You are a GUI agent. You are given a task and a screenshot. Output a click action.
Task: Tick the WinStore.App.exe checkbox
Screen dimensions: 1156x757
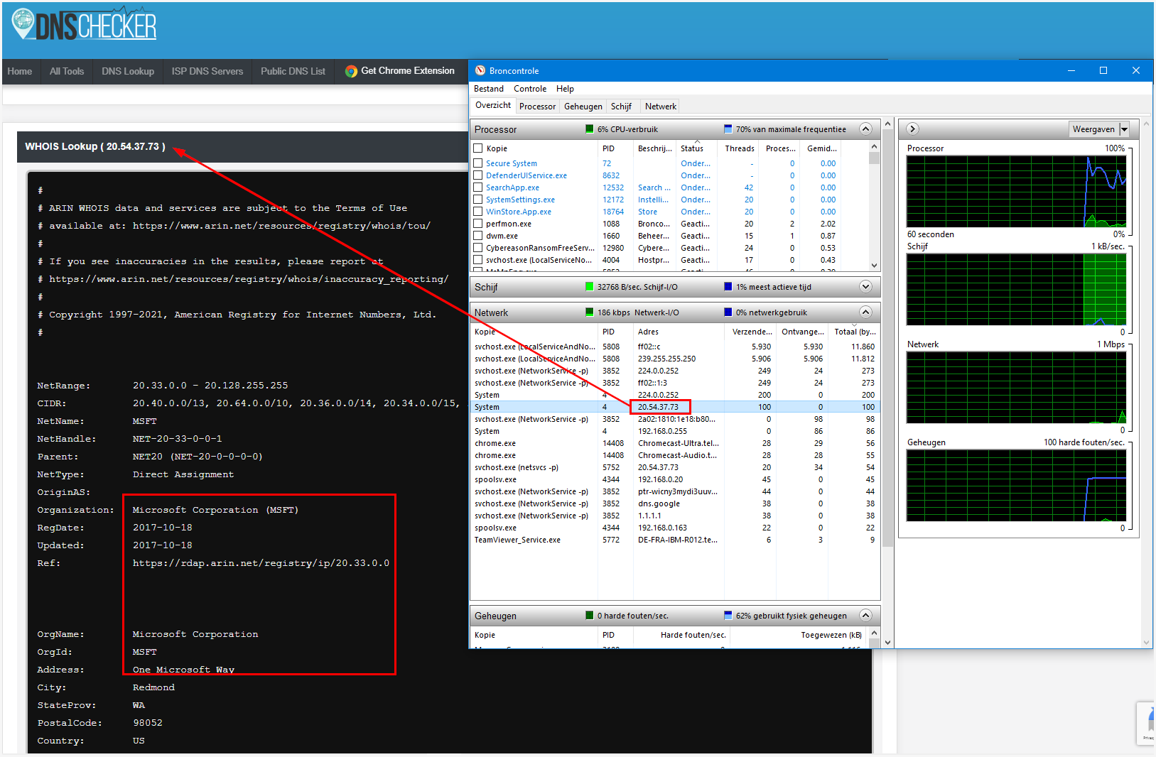pos(478,212)
